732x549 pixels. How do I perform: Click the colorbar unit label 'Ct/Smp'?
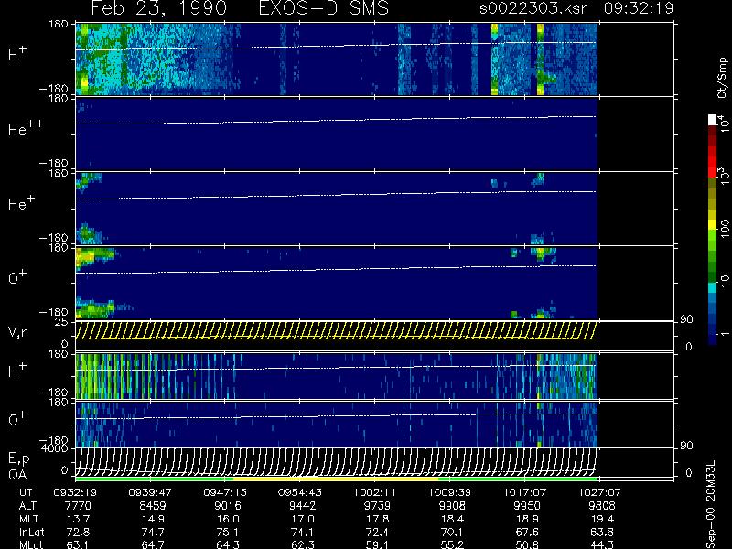(722, 78)
